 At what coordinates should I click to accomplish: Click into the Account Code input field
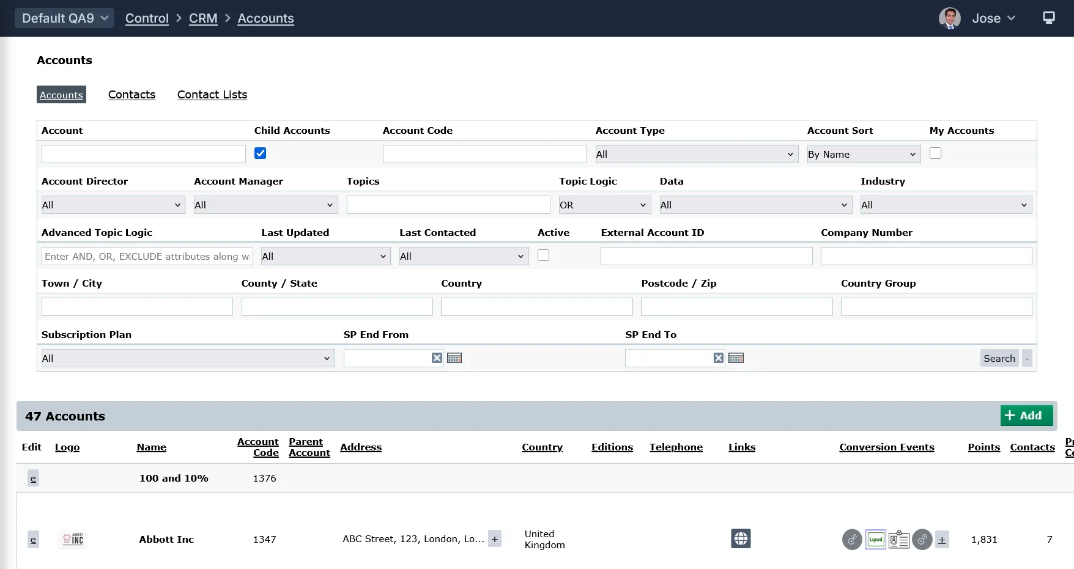click(484, 154)
